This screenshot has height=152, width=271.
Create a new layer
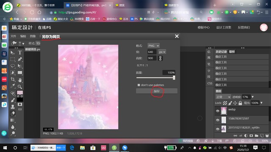pos(262,136)
